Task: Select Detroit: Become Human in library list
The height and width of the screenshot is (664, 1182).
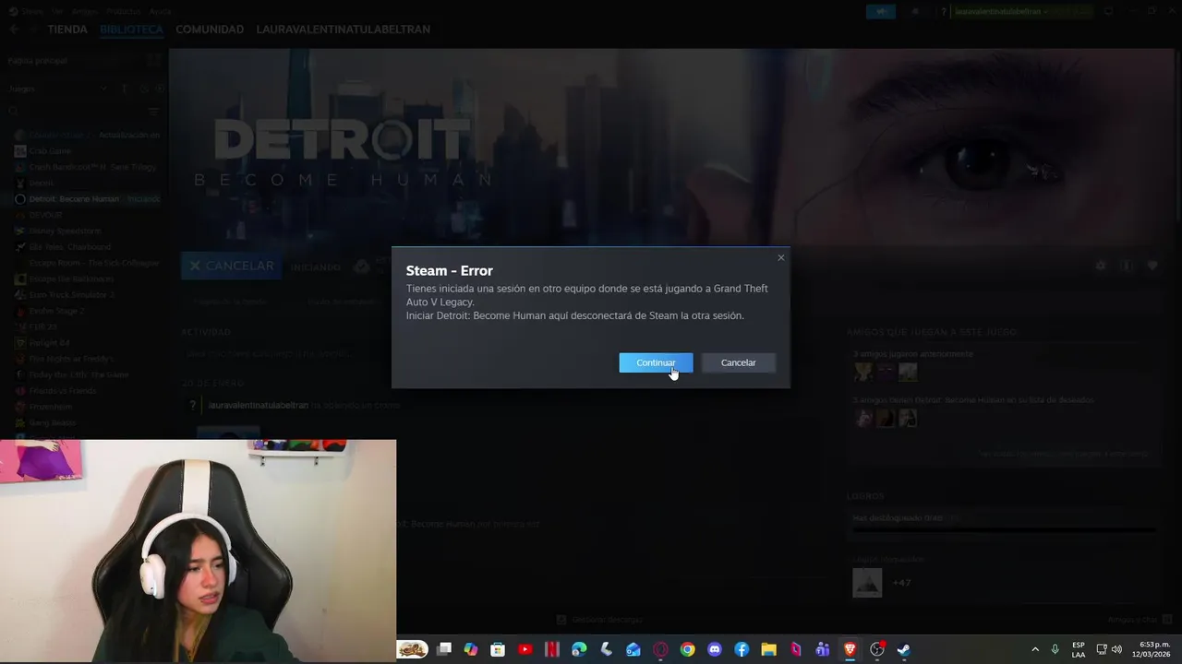Action: tap(74, 198)
